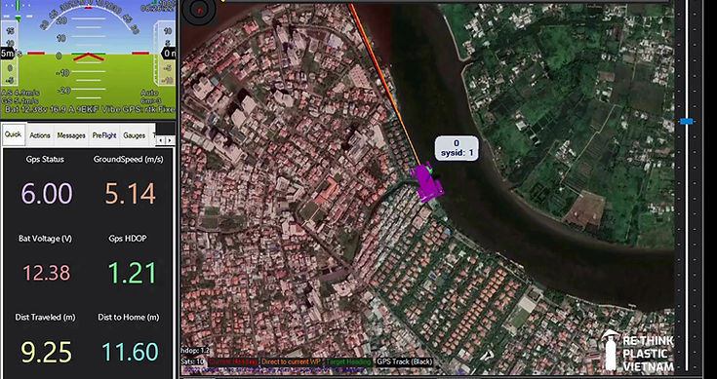Image resolution: width=717 pixels, height=379 pixels.
Task: Open the Gauges tab
Action: pyautogui.click(x=134, y=135)
